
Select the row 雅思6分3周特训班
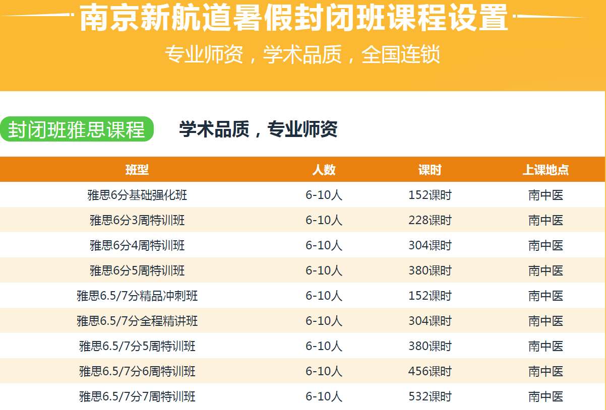(302, 220)
